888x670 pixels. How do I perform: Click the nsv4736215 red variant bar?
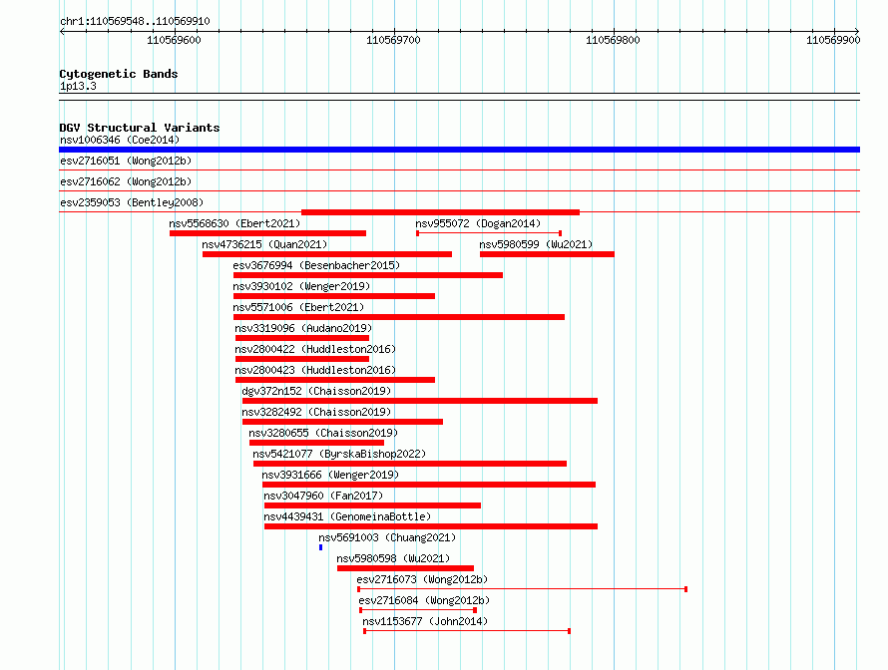[x=327, y=254]
